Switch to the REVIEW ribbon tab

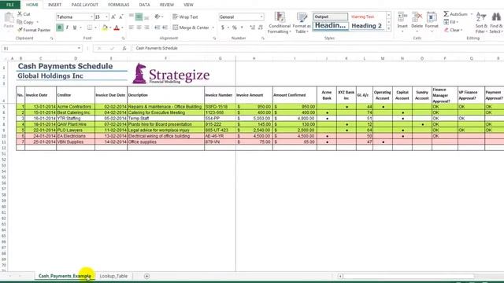click(x=167, y=5)
